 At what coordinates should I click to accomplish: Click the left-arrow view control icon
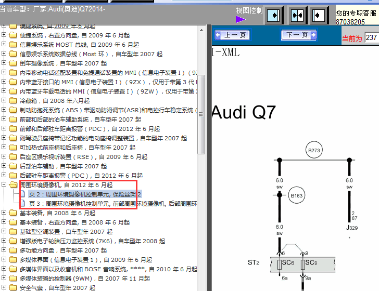click(x=319, y=16)
